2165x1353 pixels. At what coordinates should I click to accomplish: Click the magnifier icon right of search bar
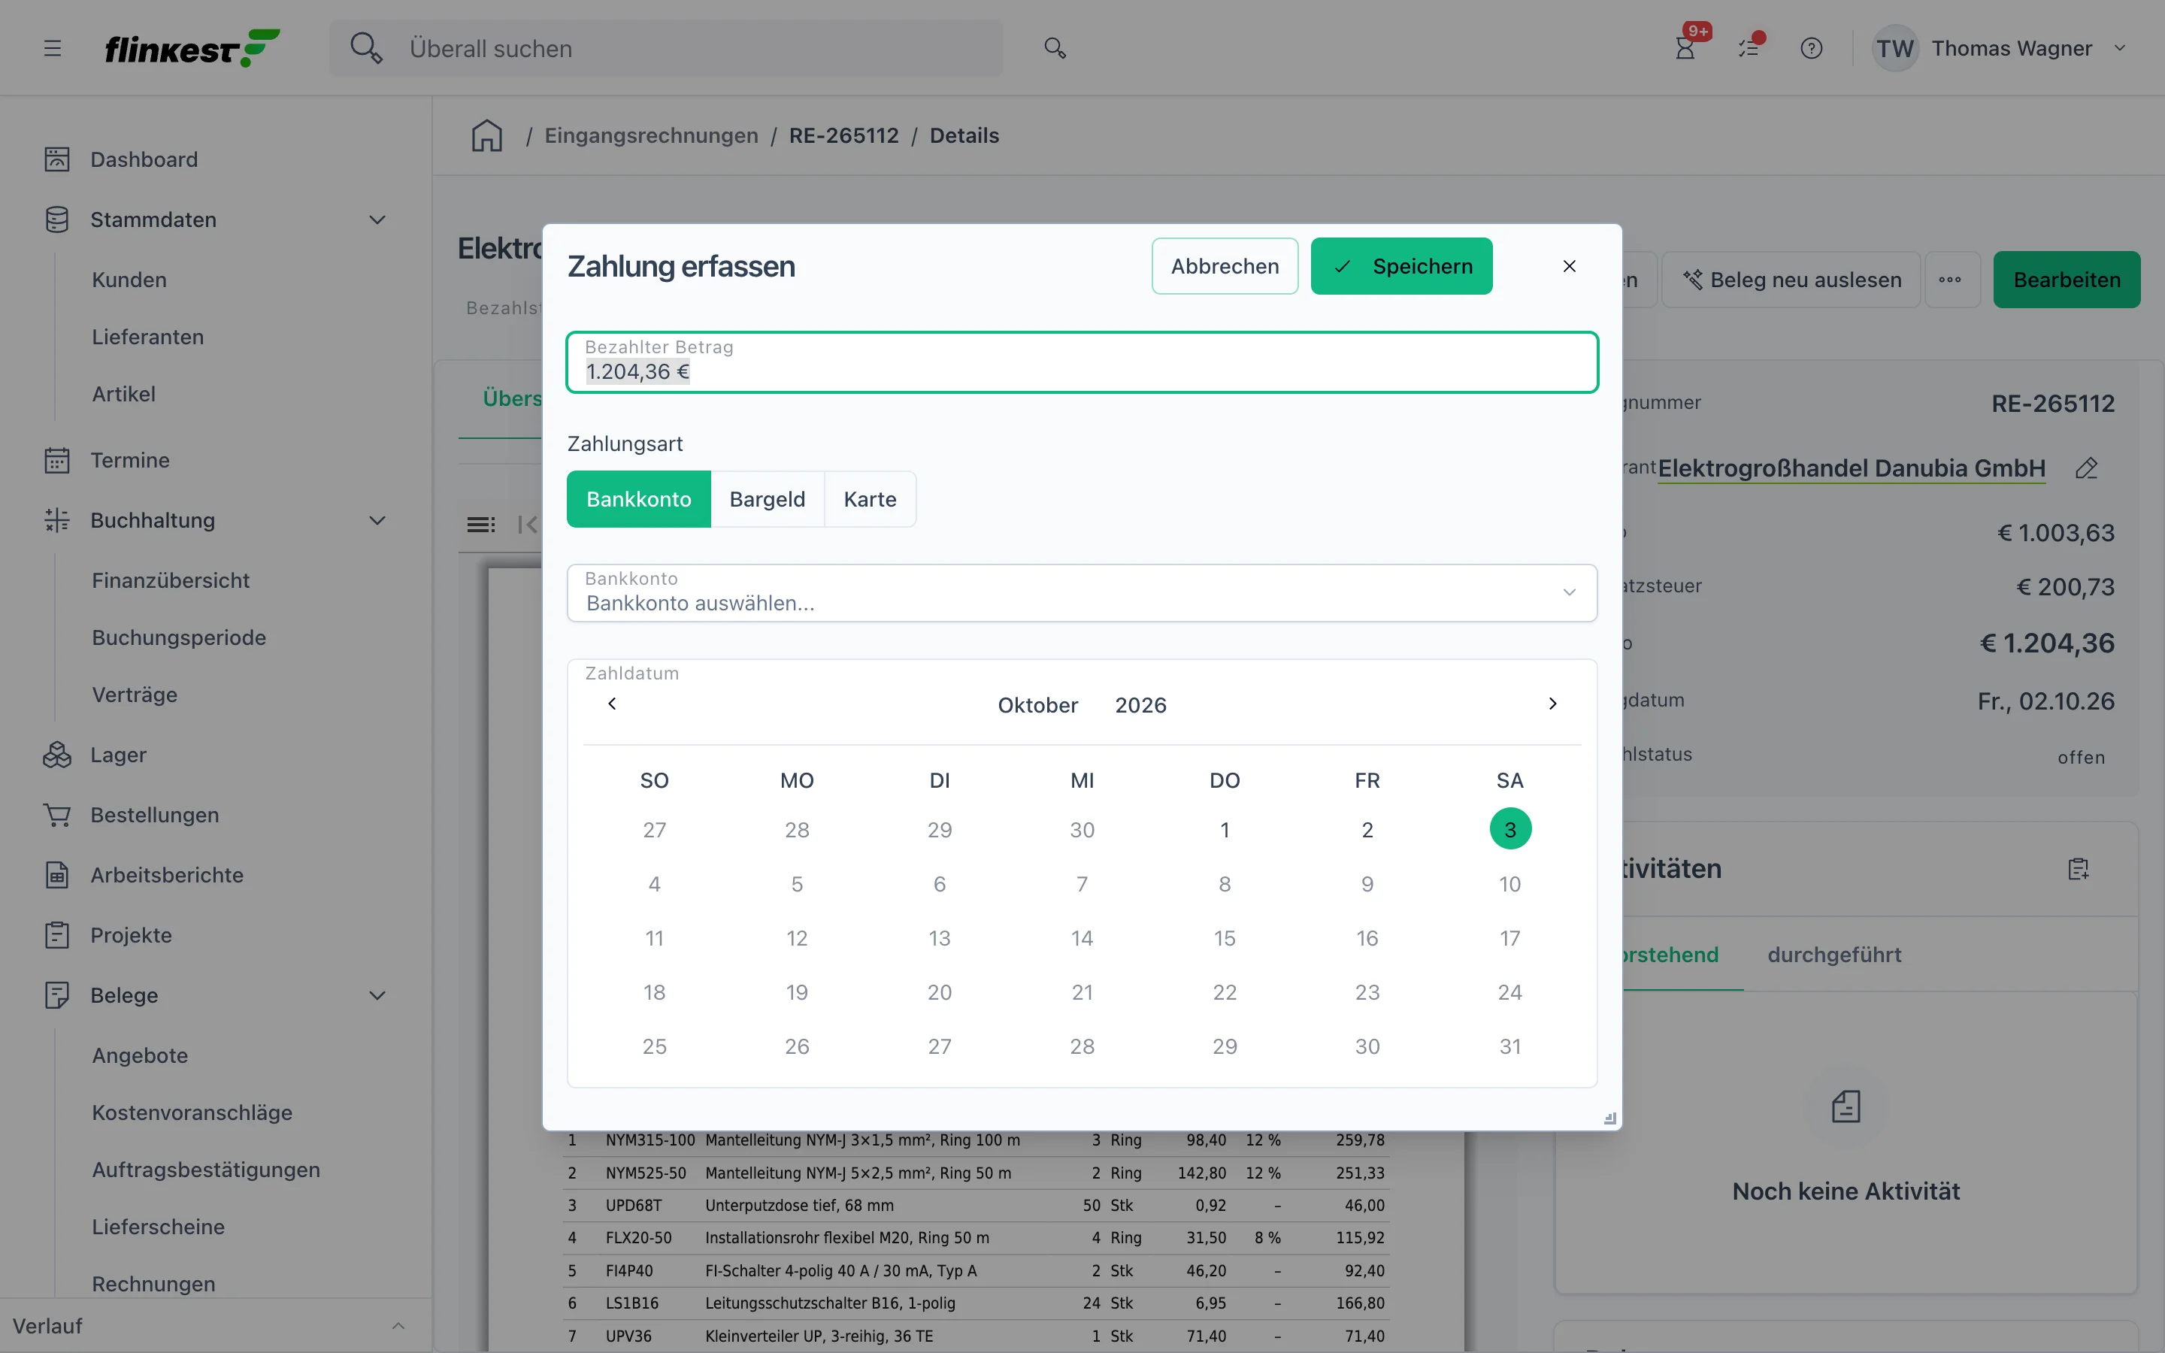[x=1055, y=48]
